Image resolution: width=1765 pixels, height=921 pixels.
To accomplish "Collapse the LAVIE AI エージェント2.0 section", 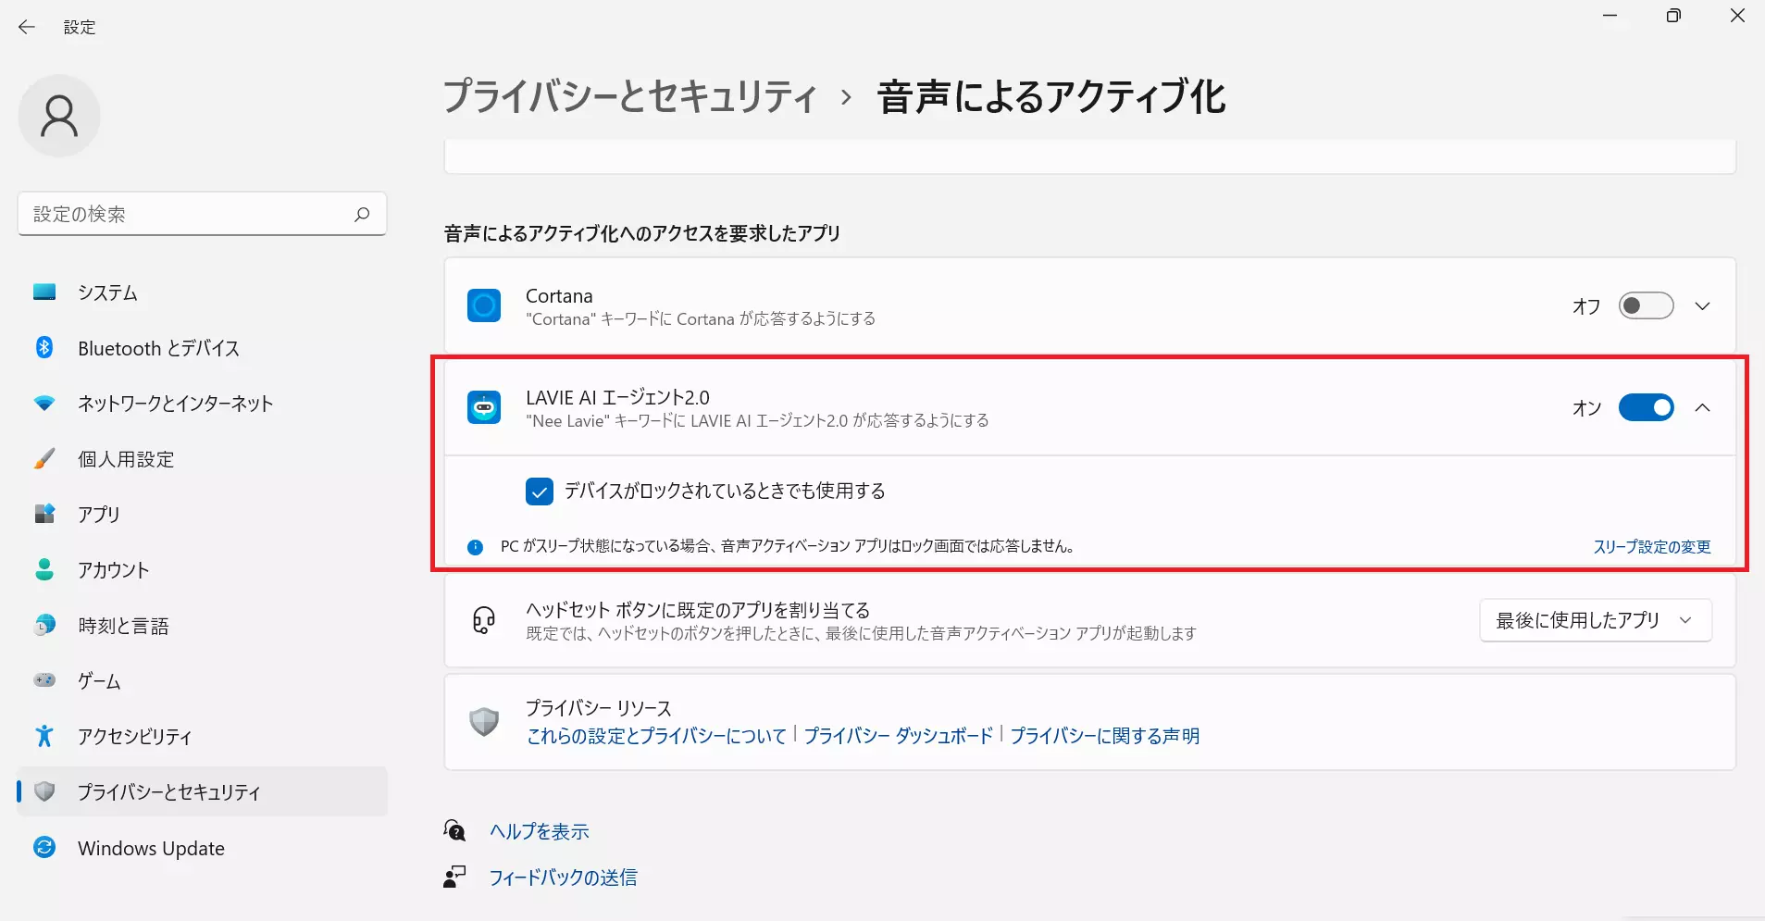I will [x=1702, y=408].
